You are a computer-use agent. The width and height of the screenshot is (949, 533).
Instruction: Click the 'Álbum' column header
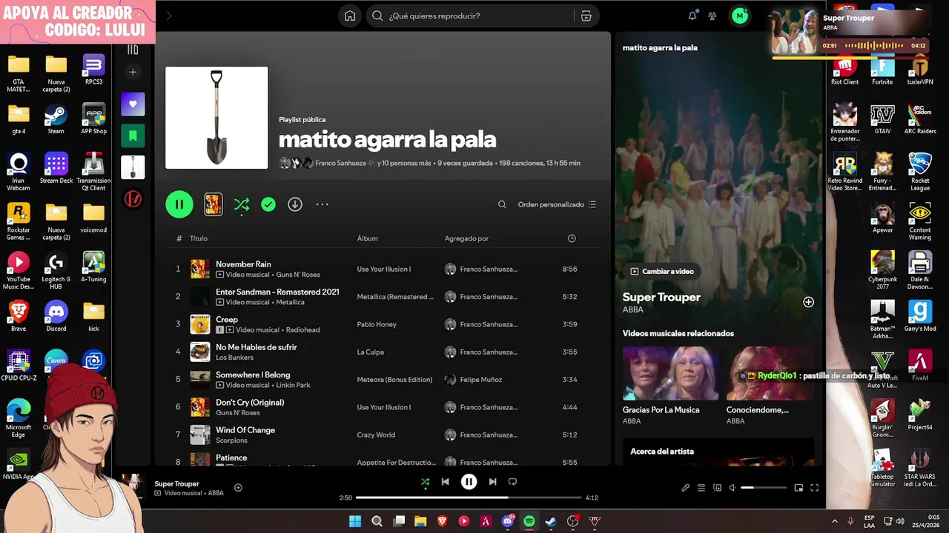point(368,238)
